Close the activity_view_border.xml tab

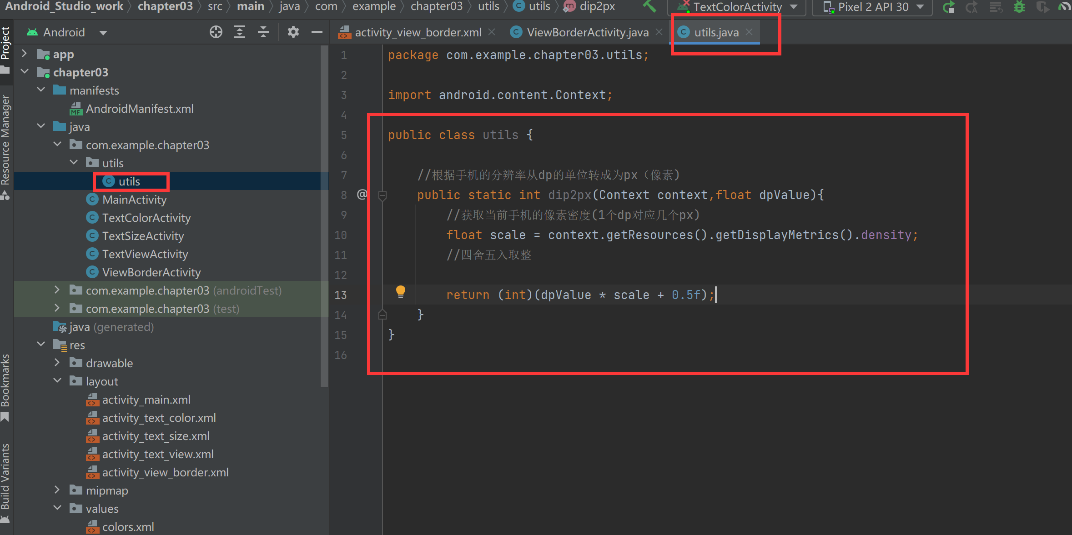pyautogui.click(x=492, y=32)
